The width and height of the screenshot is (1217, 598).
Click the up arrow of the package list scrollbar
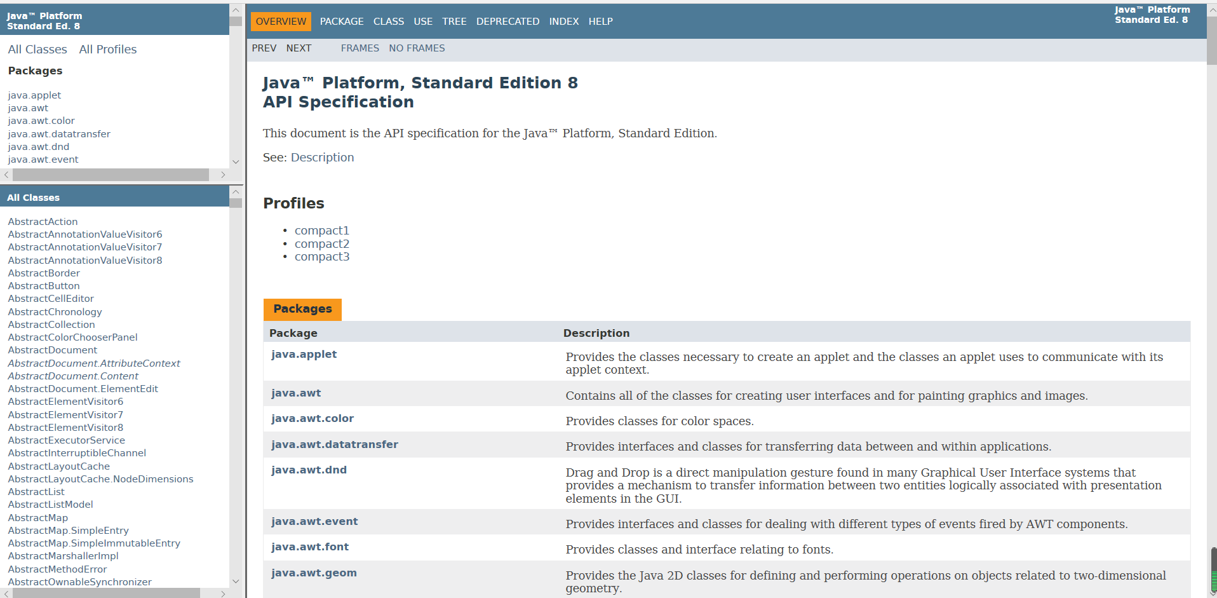click(236, 10)
